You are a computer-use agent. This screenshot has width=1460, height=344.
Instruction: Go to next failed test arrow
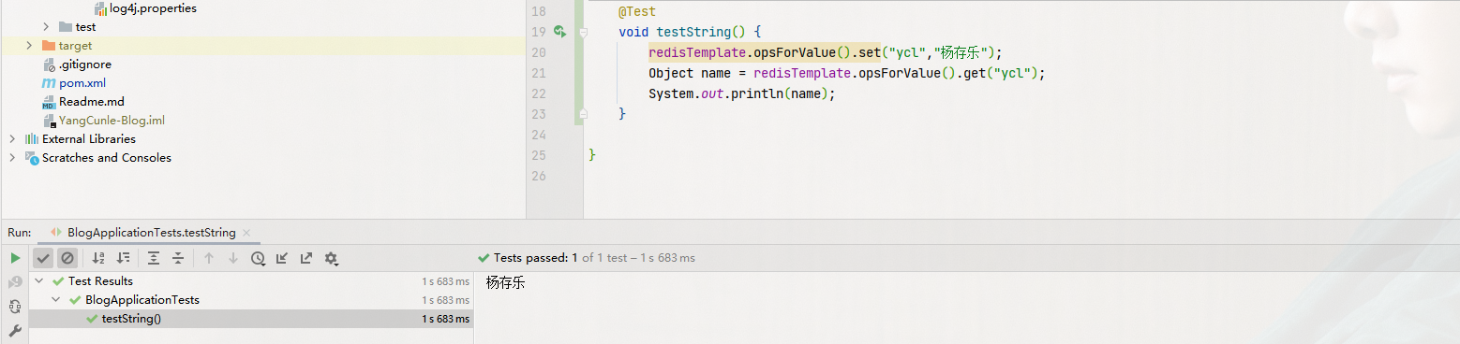click(x=233, y=258)
